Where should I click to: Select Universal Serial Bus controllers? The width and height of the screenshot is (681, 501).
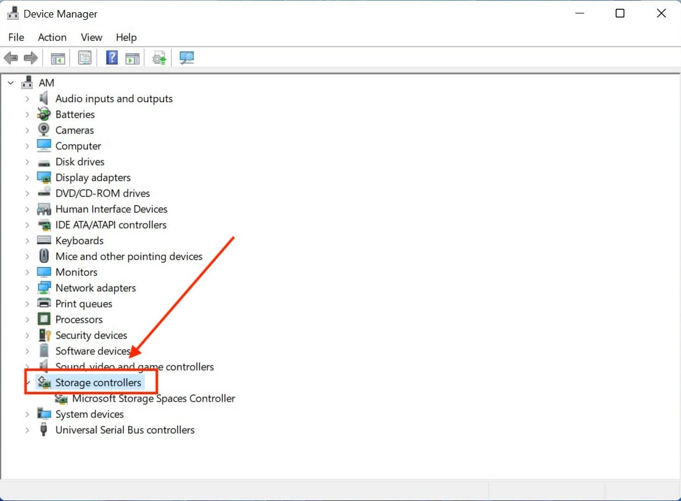click(x=124, y=430)
